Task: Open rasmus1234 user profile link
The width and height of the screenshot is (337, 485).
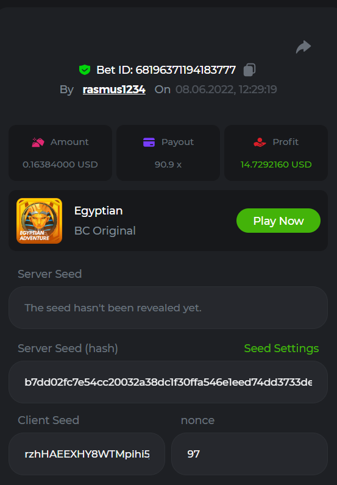Action: tap(114, 90)
